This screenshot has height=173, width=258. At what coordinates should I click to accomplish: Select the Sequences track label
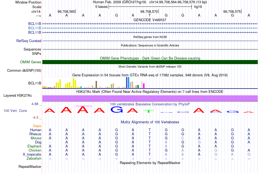click(x=32, y=49)
